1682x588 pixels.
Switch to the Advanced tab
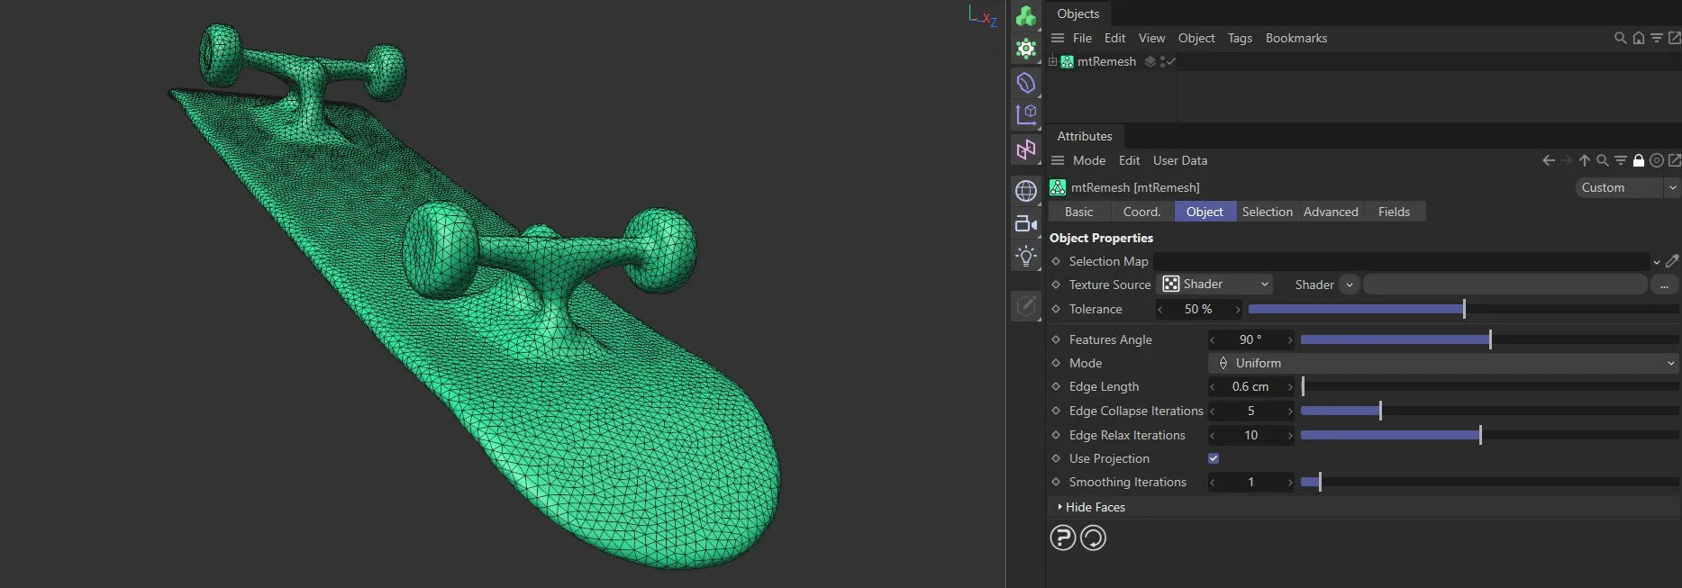[x=1330, y=212]
